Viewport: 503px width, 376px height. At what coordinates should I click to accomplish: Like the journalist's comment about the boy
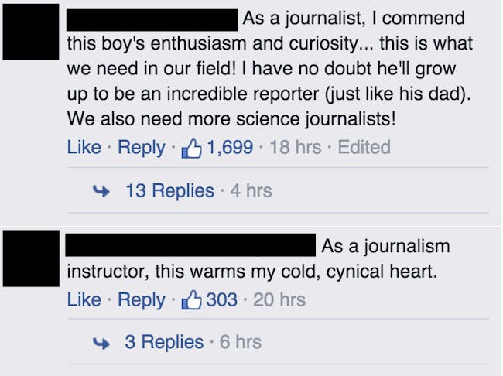point(84,147)
